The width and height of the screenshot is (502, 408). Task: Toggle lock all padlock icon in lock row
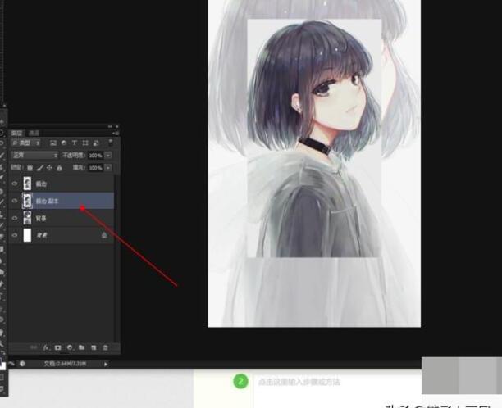59,168
